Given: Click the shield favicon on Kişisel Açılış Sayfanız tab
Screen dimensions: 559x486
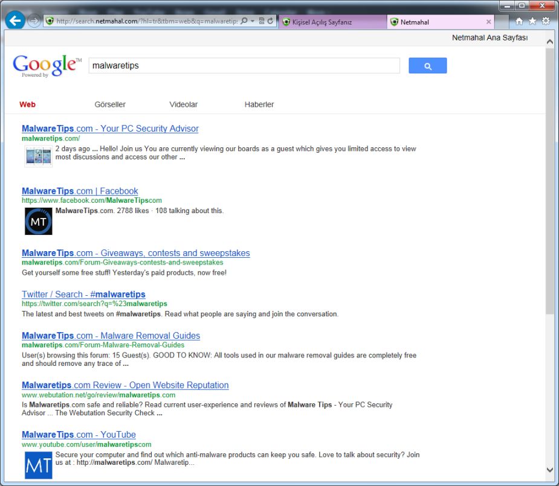Looking at the screenshot, I should (x=286, y=22).
